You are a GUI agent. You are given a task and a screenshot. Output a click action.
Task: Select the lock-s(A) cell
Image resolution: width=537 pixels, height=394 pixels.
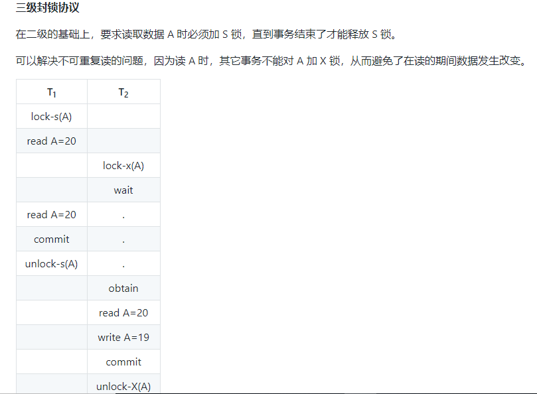pyautogui.click(x=52, y=117)
